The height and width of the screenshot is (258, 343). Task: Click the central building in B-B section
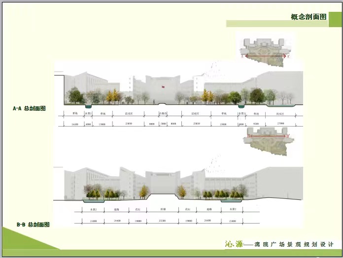[x=162, y=182]
